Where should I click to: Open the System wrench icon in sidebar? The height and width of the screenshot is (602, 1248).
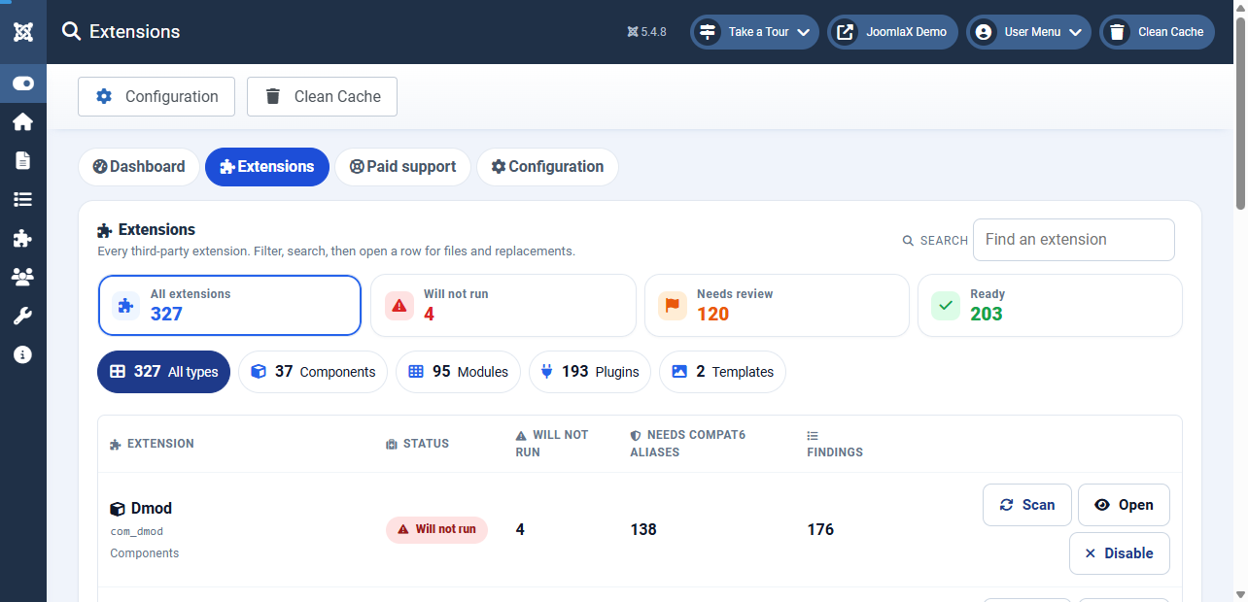(22, 316)
